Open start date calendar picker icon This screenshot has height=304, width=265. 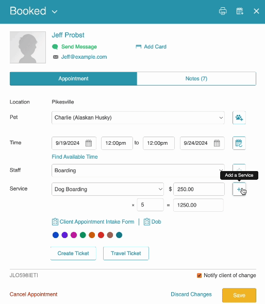click(89, 143)
